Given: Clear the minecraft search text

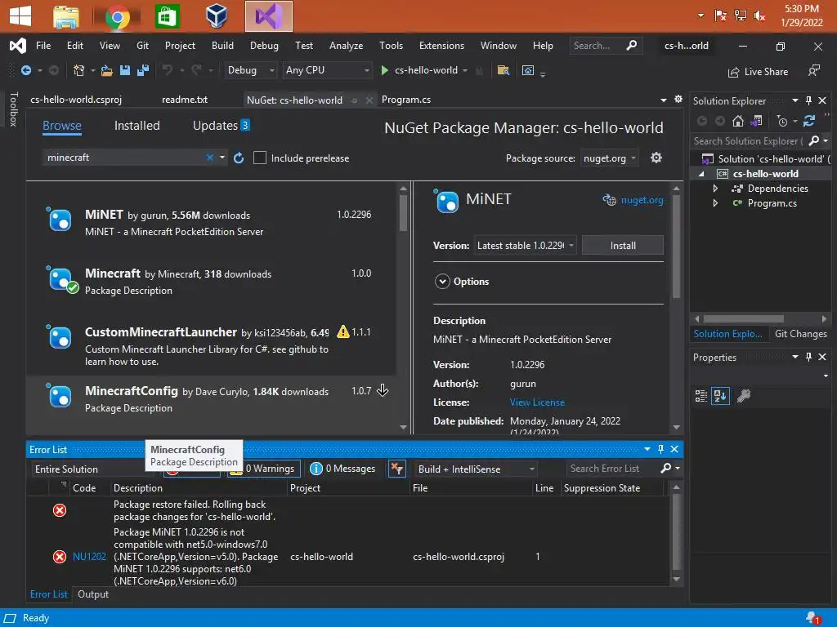Looking at the screenshot, I should (x=210, y=158).
